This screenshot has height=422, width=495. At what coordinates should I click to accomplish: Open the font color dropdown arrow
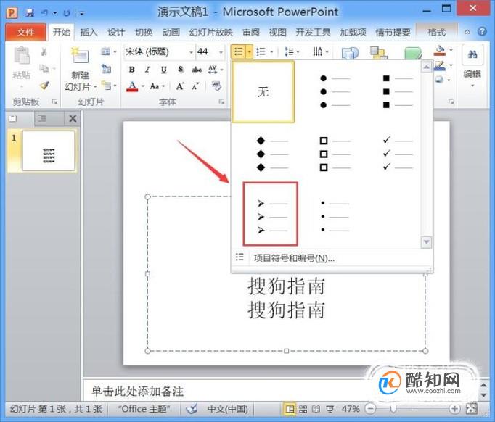143,86
